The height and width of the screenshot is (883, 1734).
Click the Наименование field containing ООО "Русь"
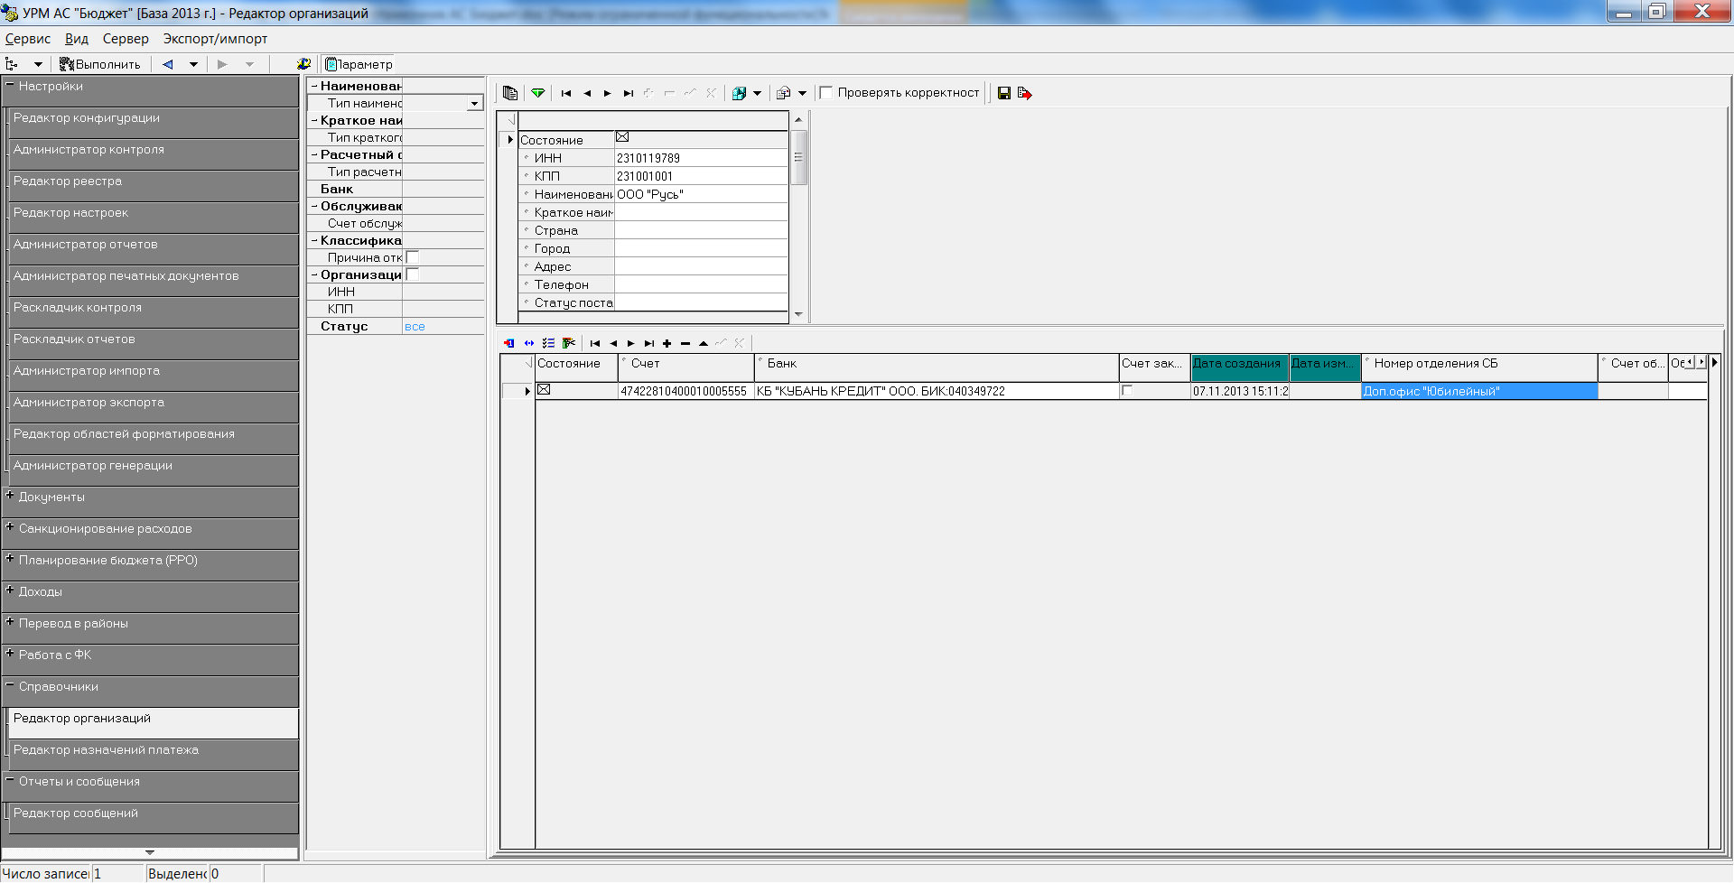point(701,194)
